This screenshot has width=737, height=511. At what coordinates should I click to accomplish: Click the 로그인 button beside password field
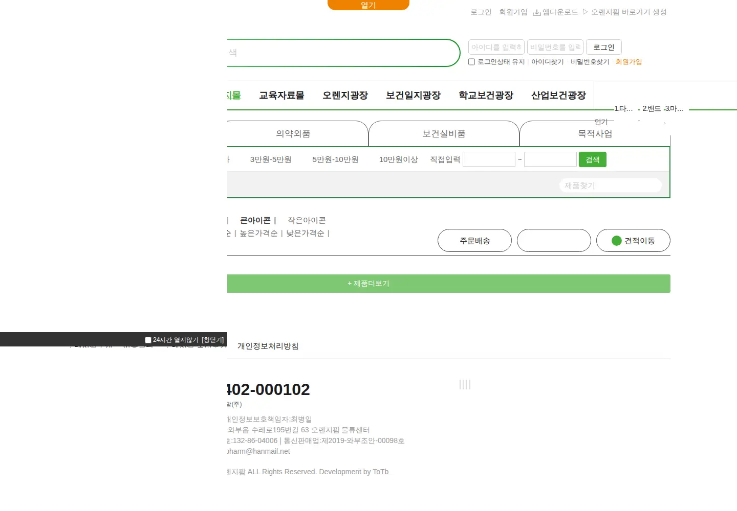(x=604, y=47)
